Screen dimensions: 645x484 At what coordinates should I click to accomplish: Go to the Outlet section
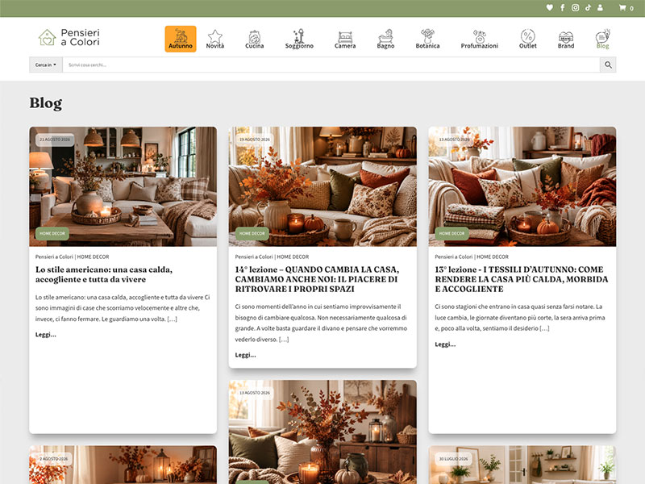[528, 39]
